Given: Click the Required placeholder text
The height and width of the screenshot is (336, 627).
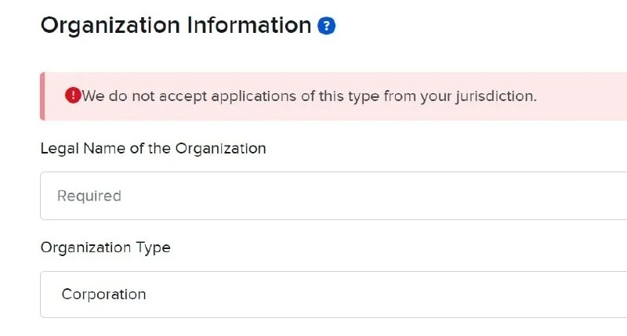Looking at the screenshot, I should (x=89, y=196).
